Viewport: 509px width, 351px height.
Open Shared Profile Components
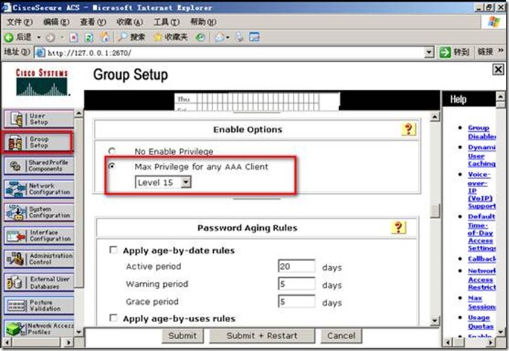[39, 165]
